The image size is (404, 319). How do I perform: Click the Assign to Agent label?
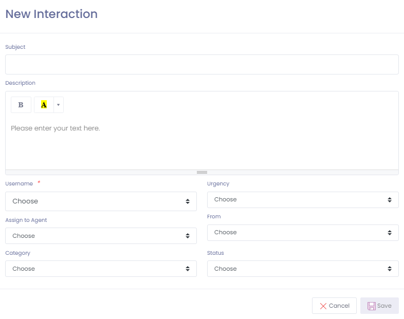pos(26,220)
